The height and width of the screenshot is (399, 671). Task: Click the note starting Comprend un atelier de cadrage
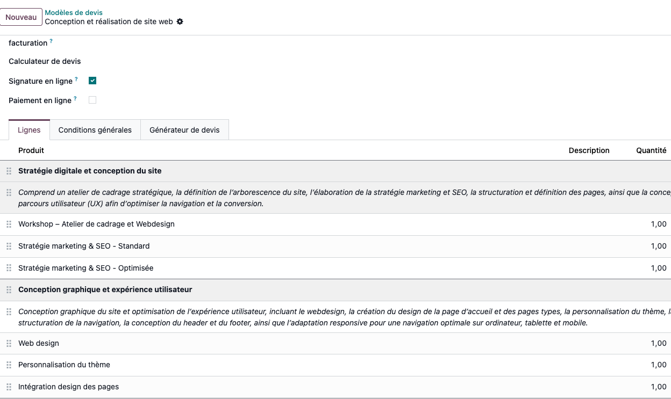point(344,198)
